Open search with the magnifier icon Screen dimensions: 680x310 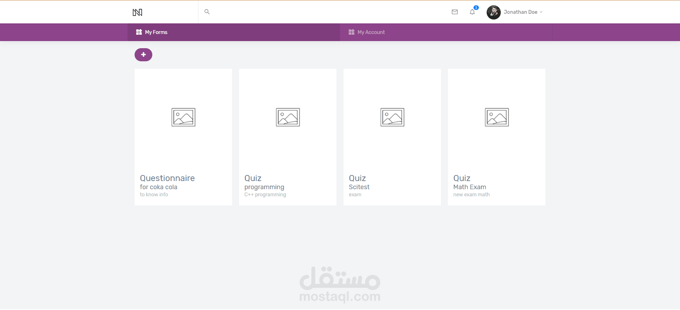click(207, 12)
